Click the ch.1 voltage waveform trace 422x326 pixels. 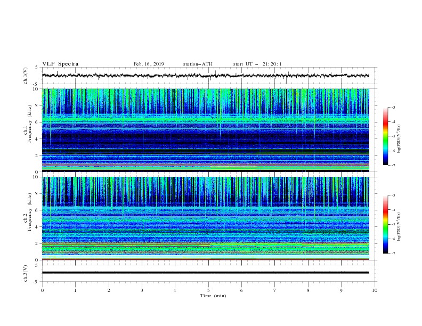[x=205, y=76]
